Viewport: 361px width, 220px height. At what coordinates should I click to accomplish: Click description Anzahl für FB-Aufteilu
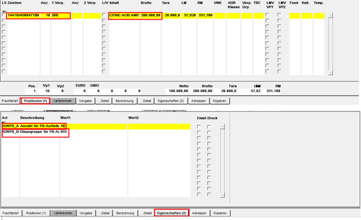click(x=40, y=126)
